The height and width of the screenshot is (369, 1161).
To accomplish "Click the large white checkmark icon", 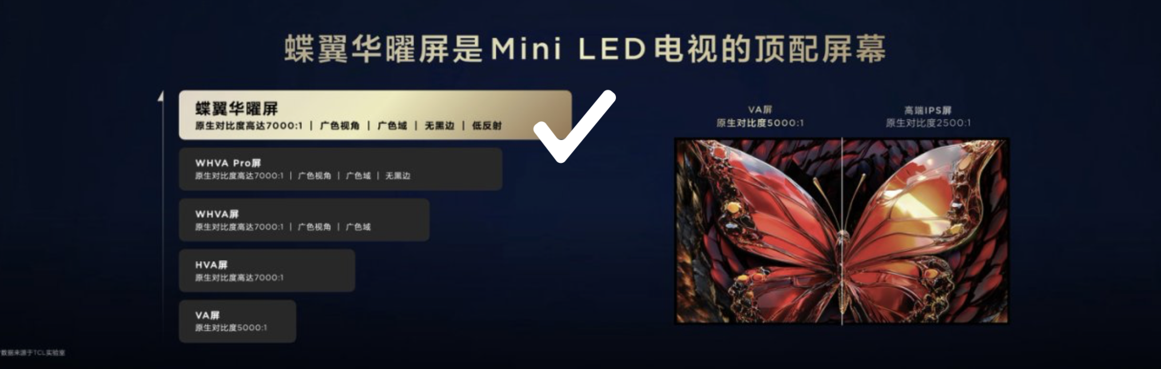I will point(574,126).
